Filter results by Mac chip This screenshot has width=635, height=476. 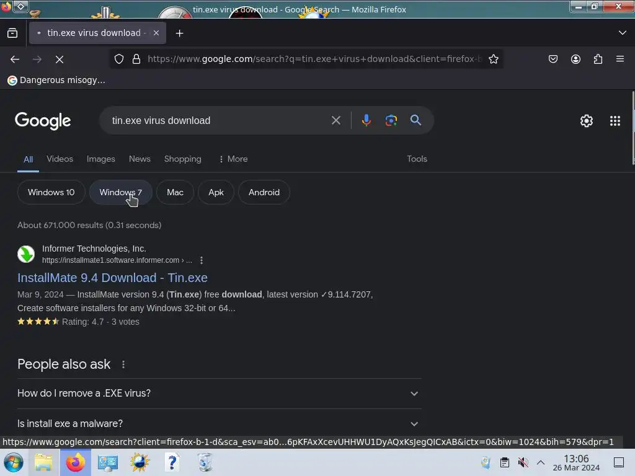click(175, 192)
